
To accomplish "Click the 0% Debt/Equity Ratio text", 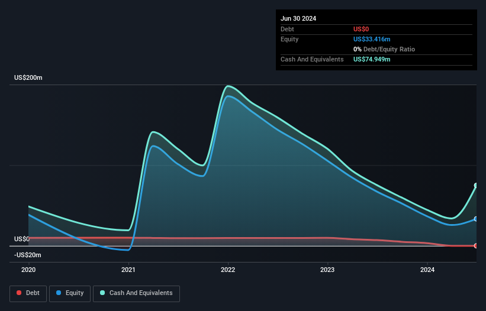I will pos(384,49).
